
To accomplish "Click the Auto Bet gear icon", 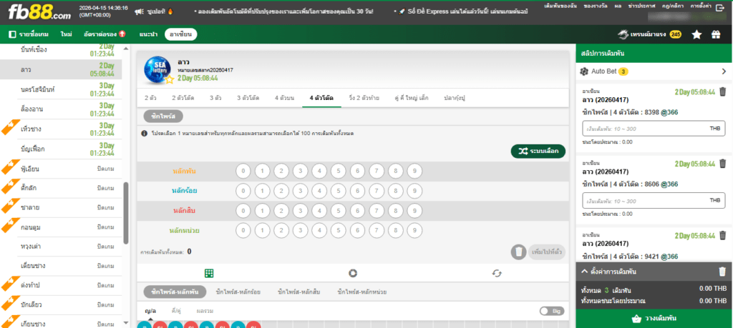I will click(x=583, y=71).
